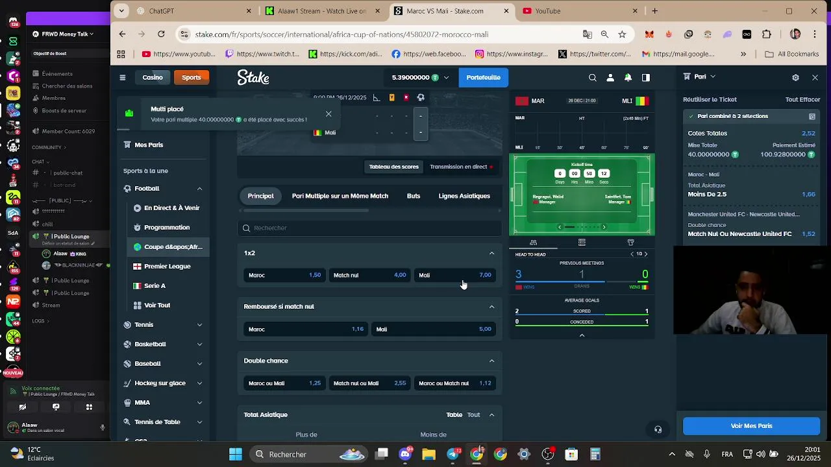831x467 pixels.
Task: Expand the Basketball sports category
Action: 199,344
